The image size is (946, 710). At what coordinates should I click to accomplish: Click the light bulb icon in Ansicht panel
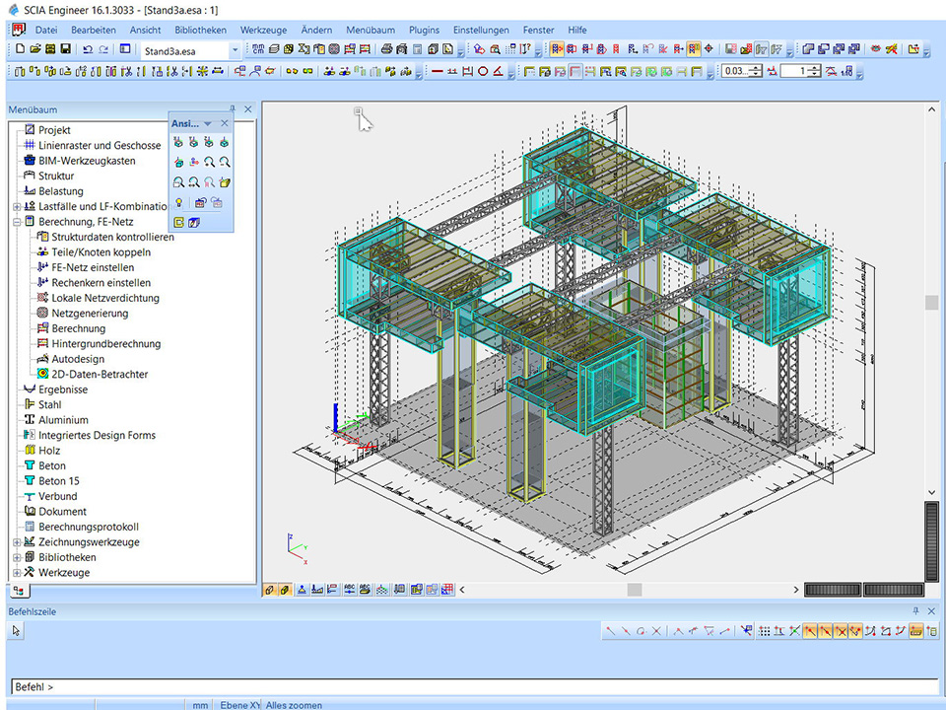pos(178,202)
